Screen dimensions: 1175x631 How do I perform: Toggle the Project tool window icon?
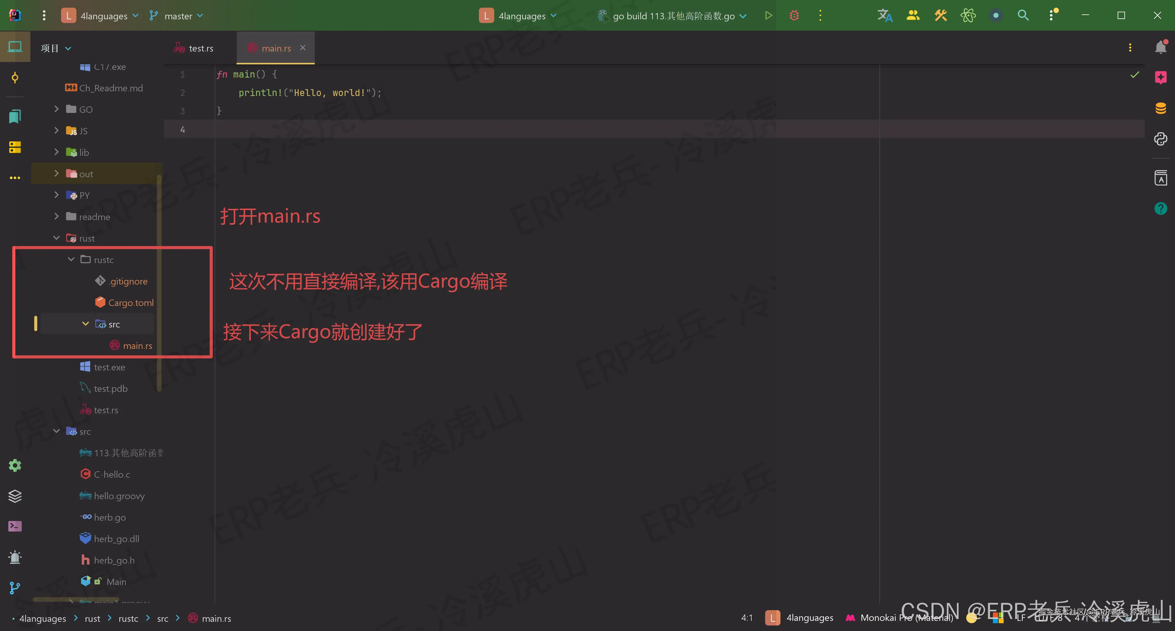15,47
